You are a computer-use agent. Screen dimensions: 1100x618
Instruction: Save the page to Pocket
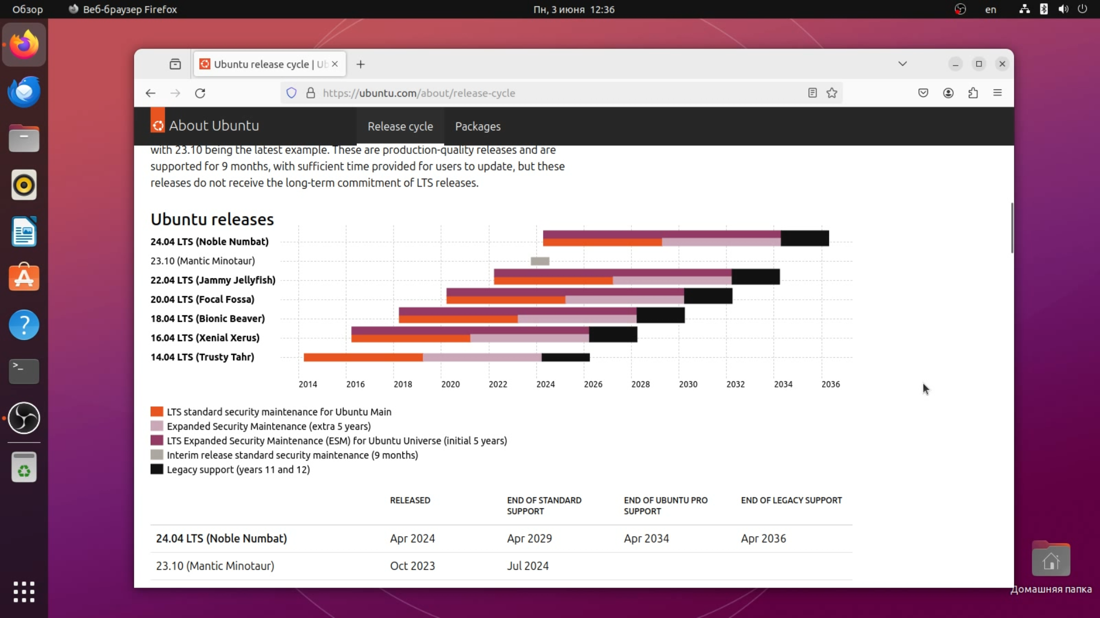coord(923,93)
